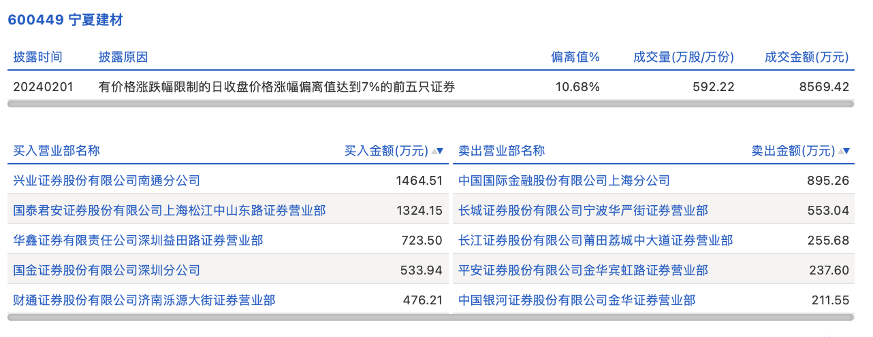Screen dimensions: 873x337
Task: Click 兴业证券股份有限公司南通分公司 link
Action: [107, 180]
